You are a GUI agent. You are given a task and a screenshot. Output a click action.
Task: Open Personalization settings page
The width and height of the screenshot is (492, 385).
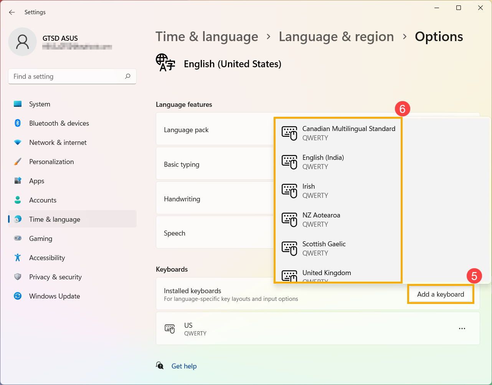(x=51, y=162)
